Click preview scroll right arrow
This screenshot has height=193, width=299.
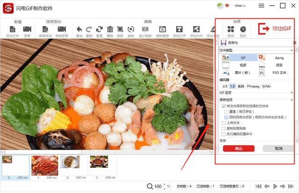212,152
